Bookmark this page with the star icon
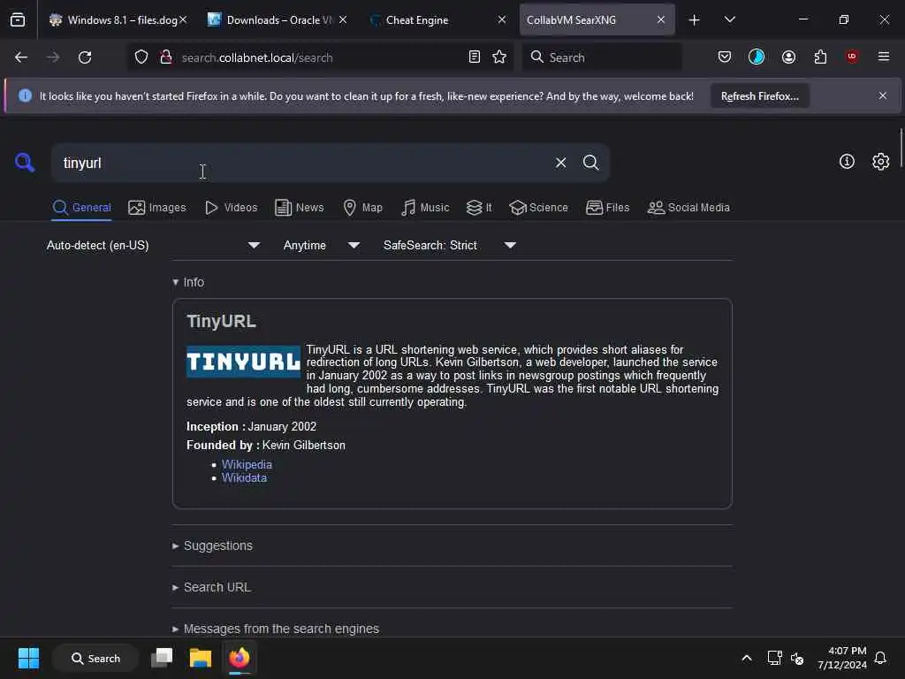The height and width of the screenshot is (679, 905). [x=499, y=57]
